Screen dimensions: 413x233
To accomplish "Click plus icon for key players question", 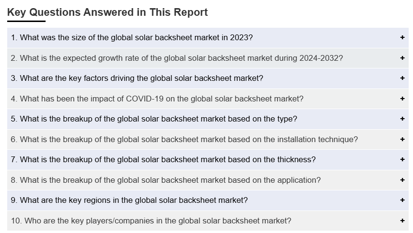I will click(x=402, y=221).
